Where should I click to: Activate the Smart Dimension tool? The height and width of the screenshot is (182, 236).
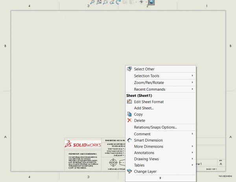tap(160, 140)
